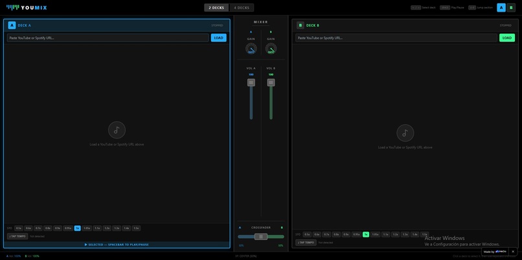This screenshot has width=522, height=260.
Task: Click 'B Vol: 100%' in status bar
Action: click(32, 256)
